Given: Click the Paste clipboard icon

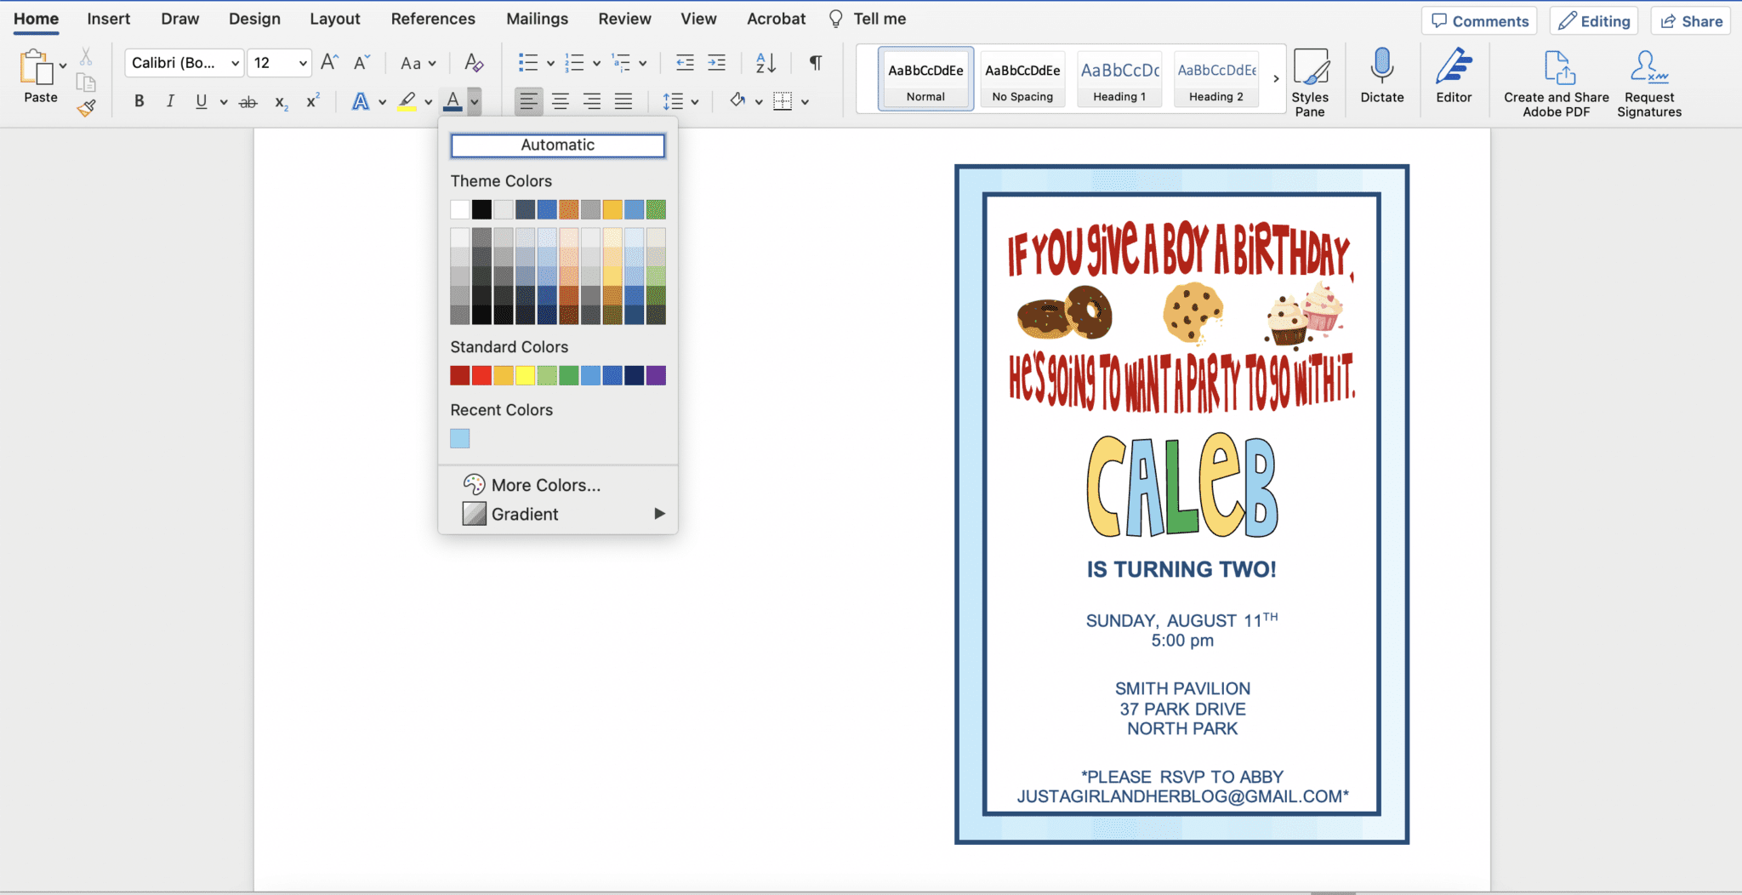Looking at the screenshot, I should click(x=36, y=67).
